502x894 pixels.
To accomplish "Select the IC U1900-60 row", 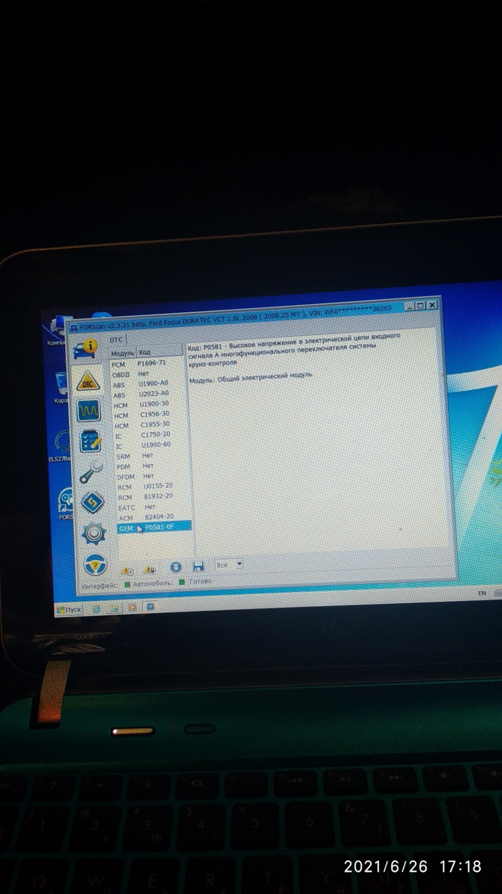I will point(151,445).
